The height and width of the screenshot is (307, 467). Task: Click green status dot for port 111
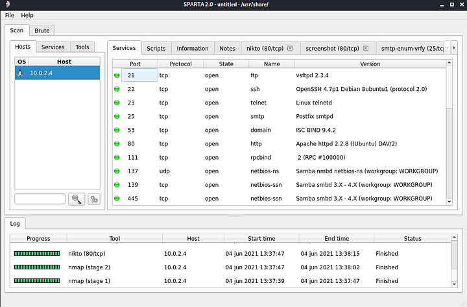[x=117, y=158]
